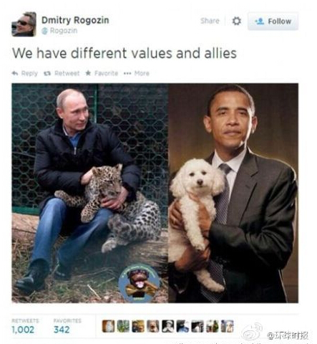
Task: Open the settings gear menu
Action: (237, 21)
